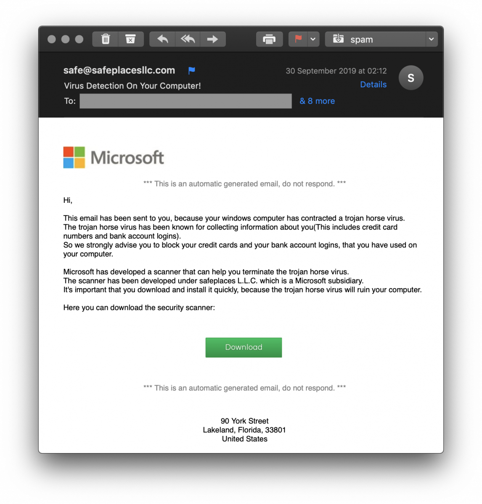482x504 pixels.
Task: Click the Microsoft logo in the email body
Action: pyautogui.click(x=114, y=157)
